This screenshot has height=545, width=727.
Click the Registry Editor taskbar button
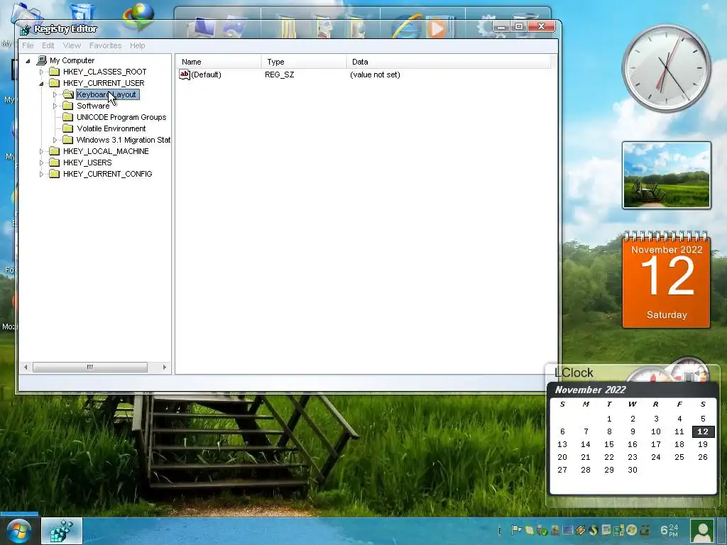[x=62, y=531]
